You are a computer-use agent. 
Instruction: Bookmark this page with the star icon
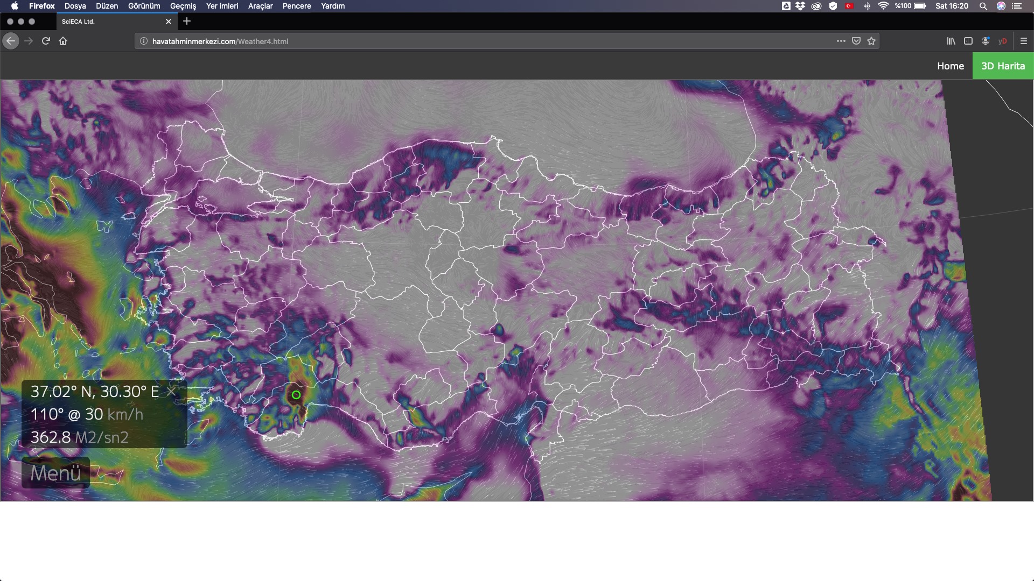[871, 41]
